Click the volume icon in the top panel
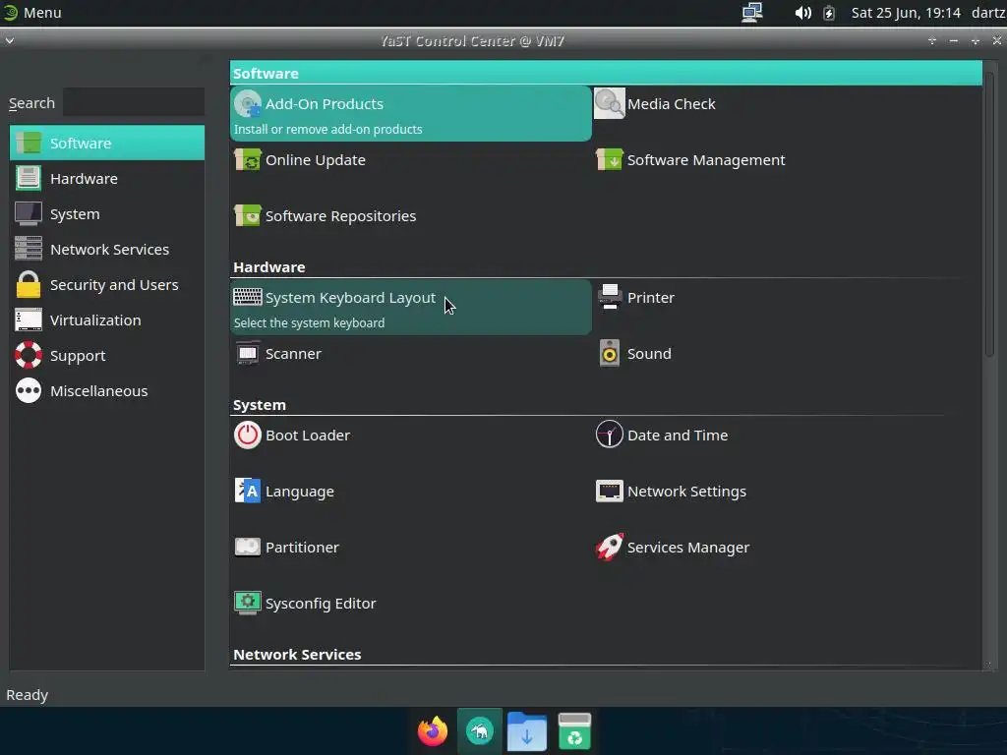 802,13
